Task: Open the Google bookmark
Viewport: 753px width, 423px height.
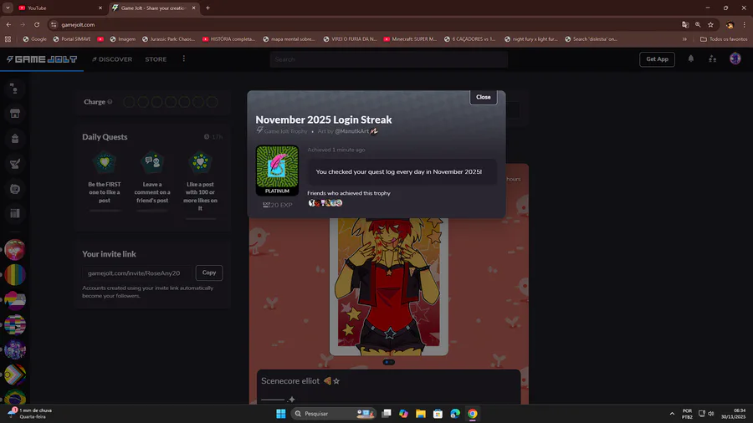Action: [34, 38]
